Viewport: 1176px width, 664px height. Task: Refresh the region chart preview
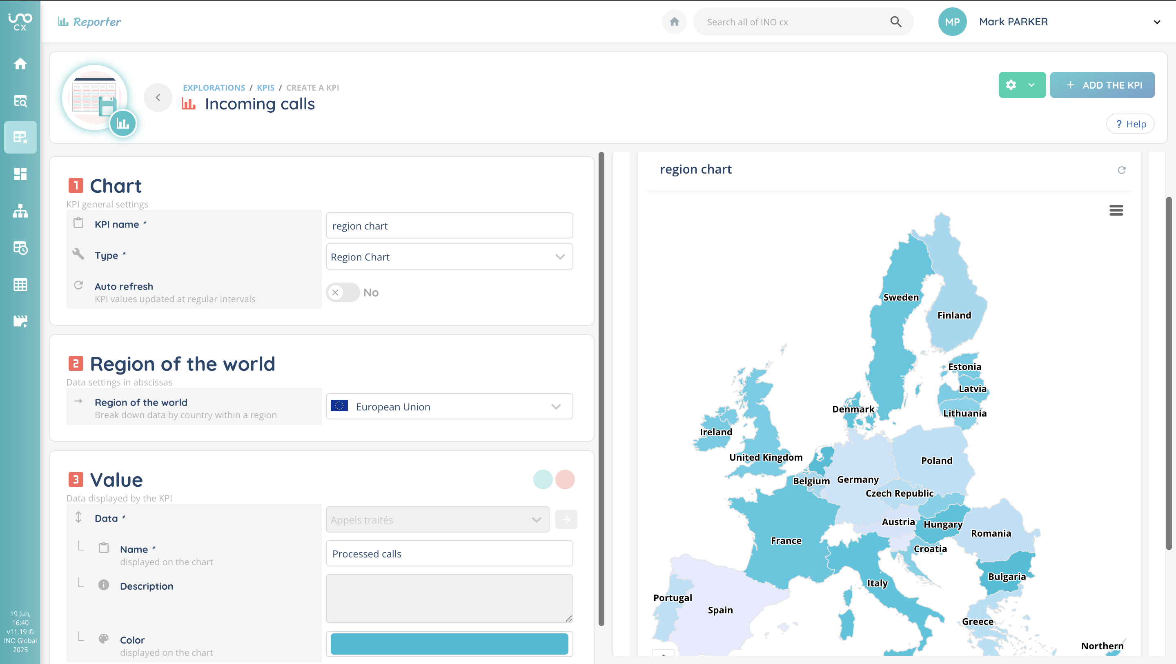point(1121,170)
